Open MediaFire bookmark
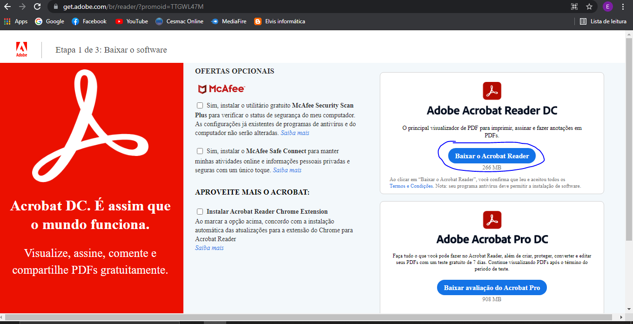The image size is (633, 324). tap(229, 21)
